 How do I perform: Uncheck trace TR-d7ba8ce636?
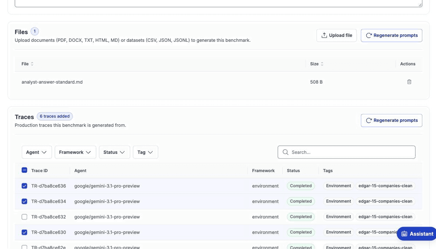[24, 186]
